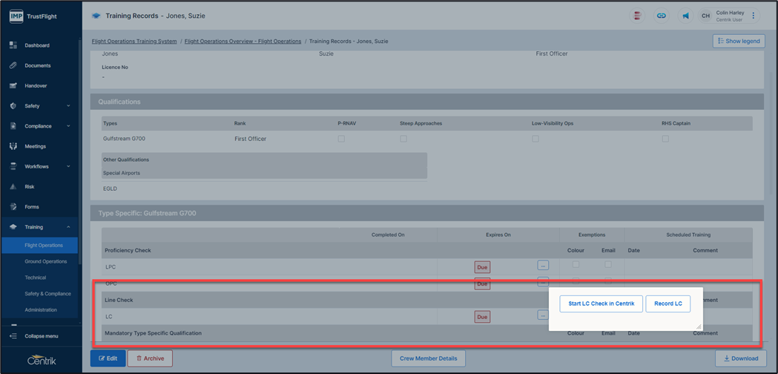Expand the Safety sidebar menu
The image size is (778, 374).
click(68, 106)
